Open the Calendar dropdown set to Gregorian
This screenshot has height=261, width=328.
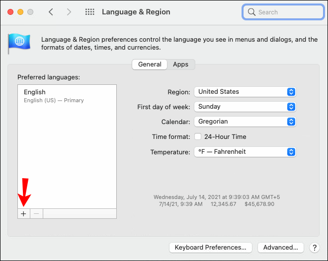pyautogui.click(x=245, y=122)
